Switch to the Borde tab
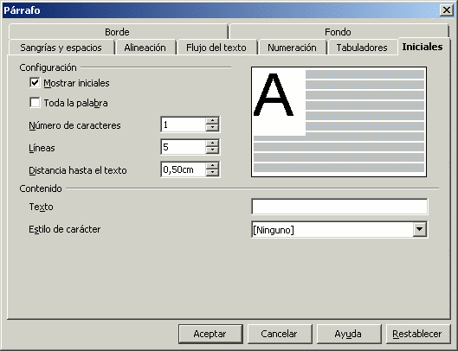The height and width of the screenshot is (351, 458). (x=118, y=31)
